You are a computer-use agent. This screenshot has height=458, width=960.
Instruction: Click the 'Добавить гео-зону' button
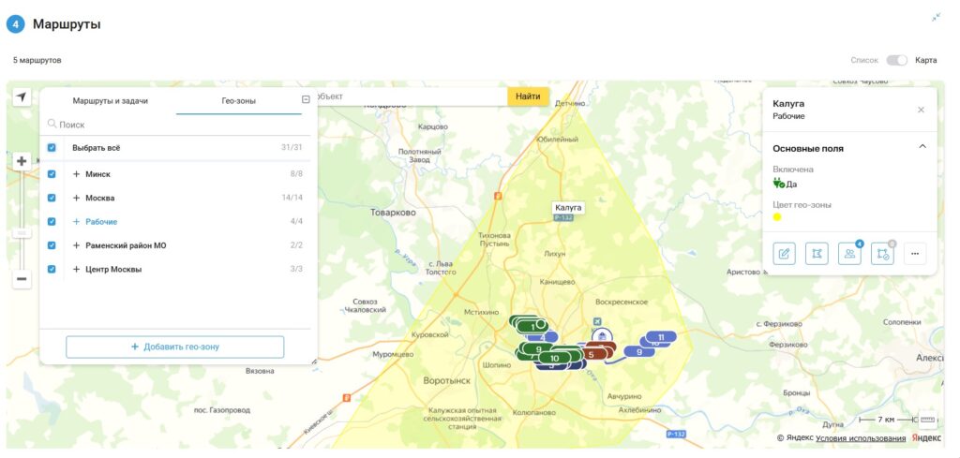coord(174,347)
